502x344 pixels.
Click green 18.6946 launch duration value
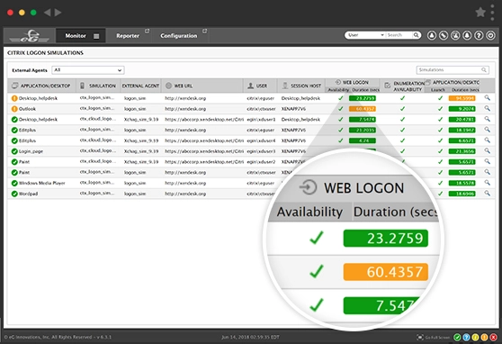click(x=462, y=194)
